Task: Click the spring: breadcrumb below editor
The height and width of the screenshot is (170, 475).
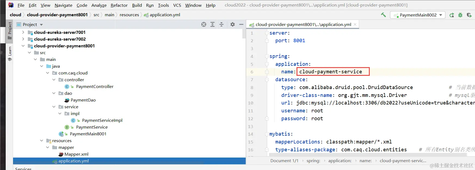Action: [313, 161]
